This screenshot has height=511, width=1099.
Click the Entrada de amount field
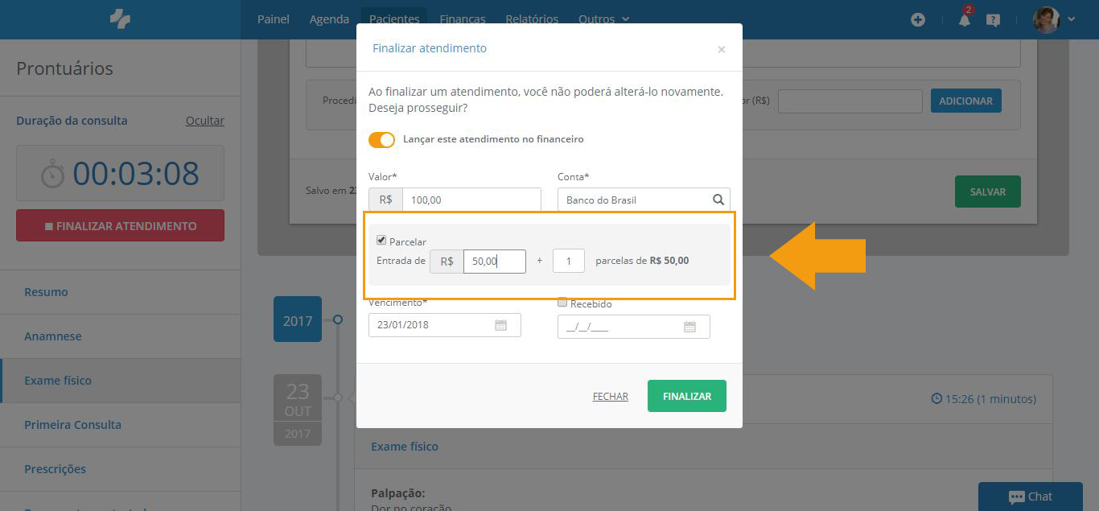[494, 262]
